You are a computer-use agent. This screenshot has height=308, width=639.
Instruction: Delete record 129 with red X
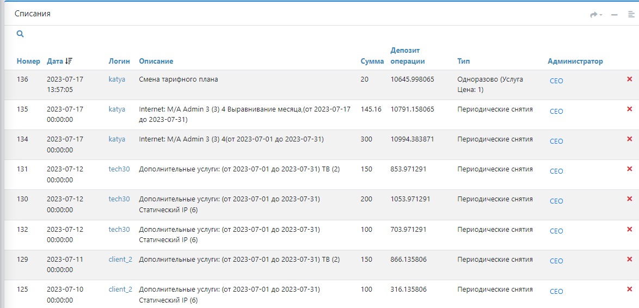click(x=630, y=259)
